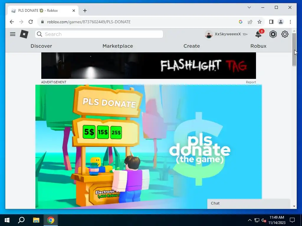
Task: Open the Roblox settings gear icon
Action: [x=285, y=34]
